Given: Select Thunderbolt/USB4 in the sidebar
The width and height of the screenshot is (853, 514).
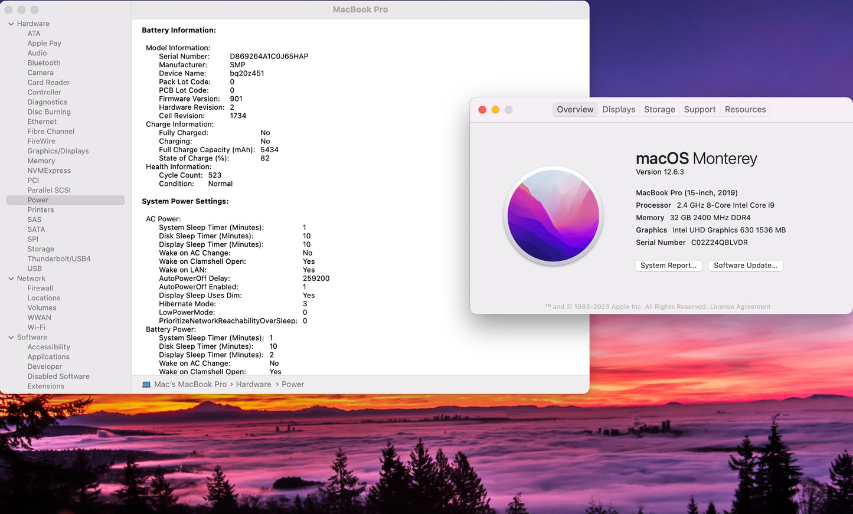Looking at the screenshot, I should pos(59,258).
